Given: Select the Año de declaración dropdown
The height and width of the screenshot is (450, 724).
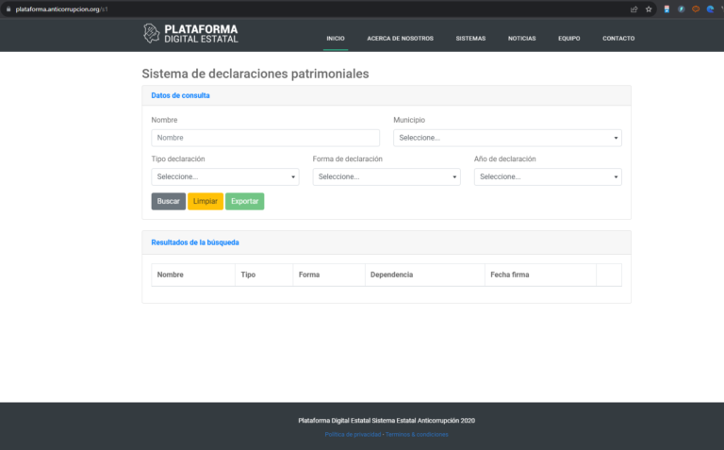Looking at the screenshot, I should (548, 176).
